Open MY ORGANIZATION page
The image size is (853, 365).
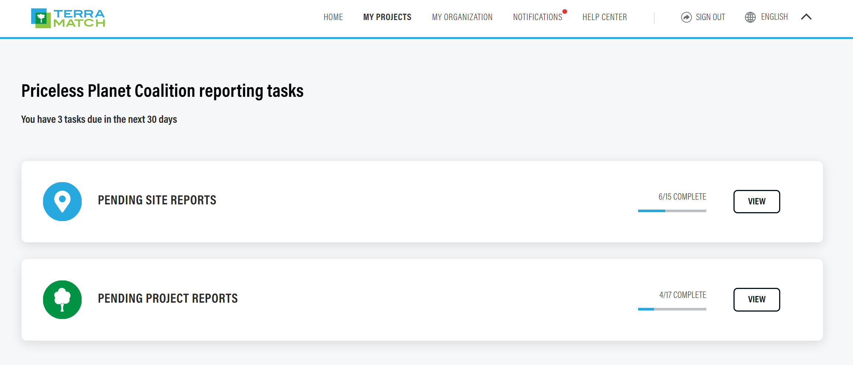tap(462, 17)
